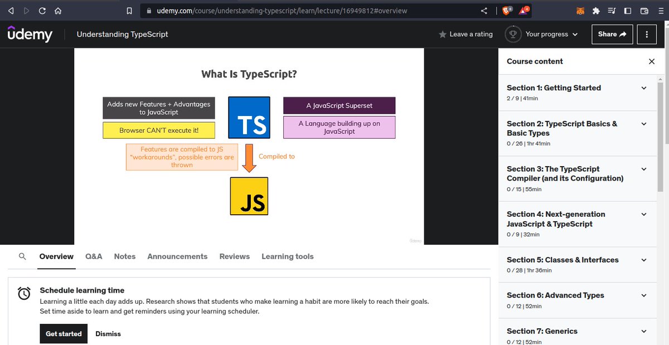
Task: Click the search magnifier icon beside Overview
Action: pos(22,256)
